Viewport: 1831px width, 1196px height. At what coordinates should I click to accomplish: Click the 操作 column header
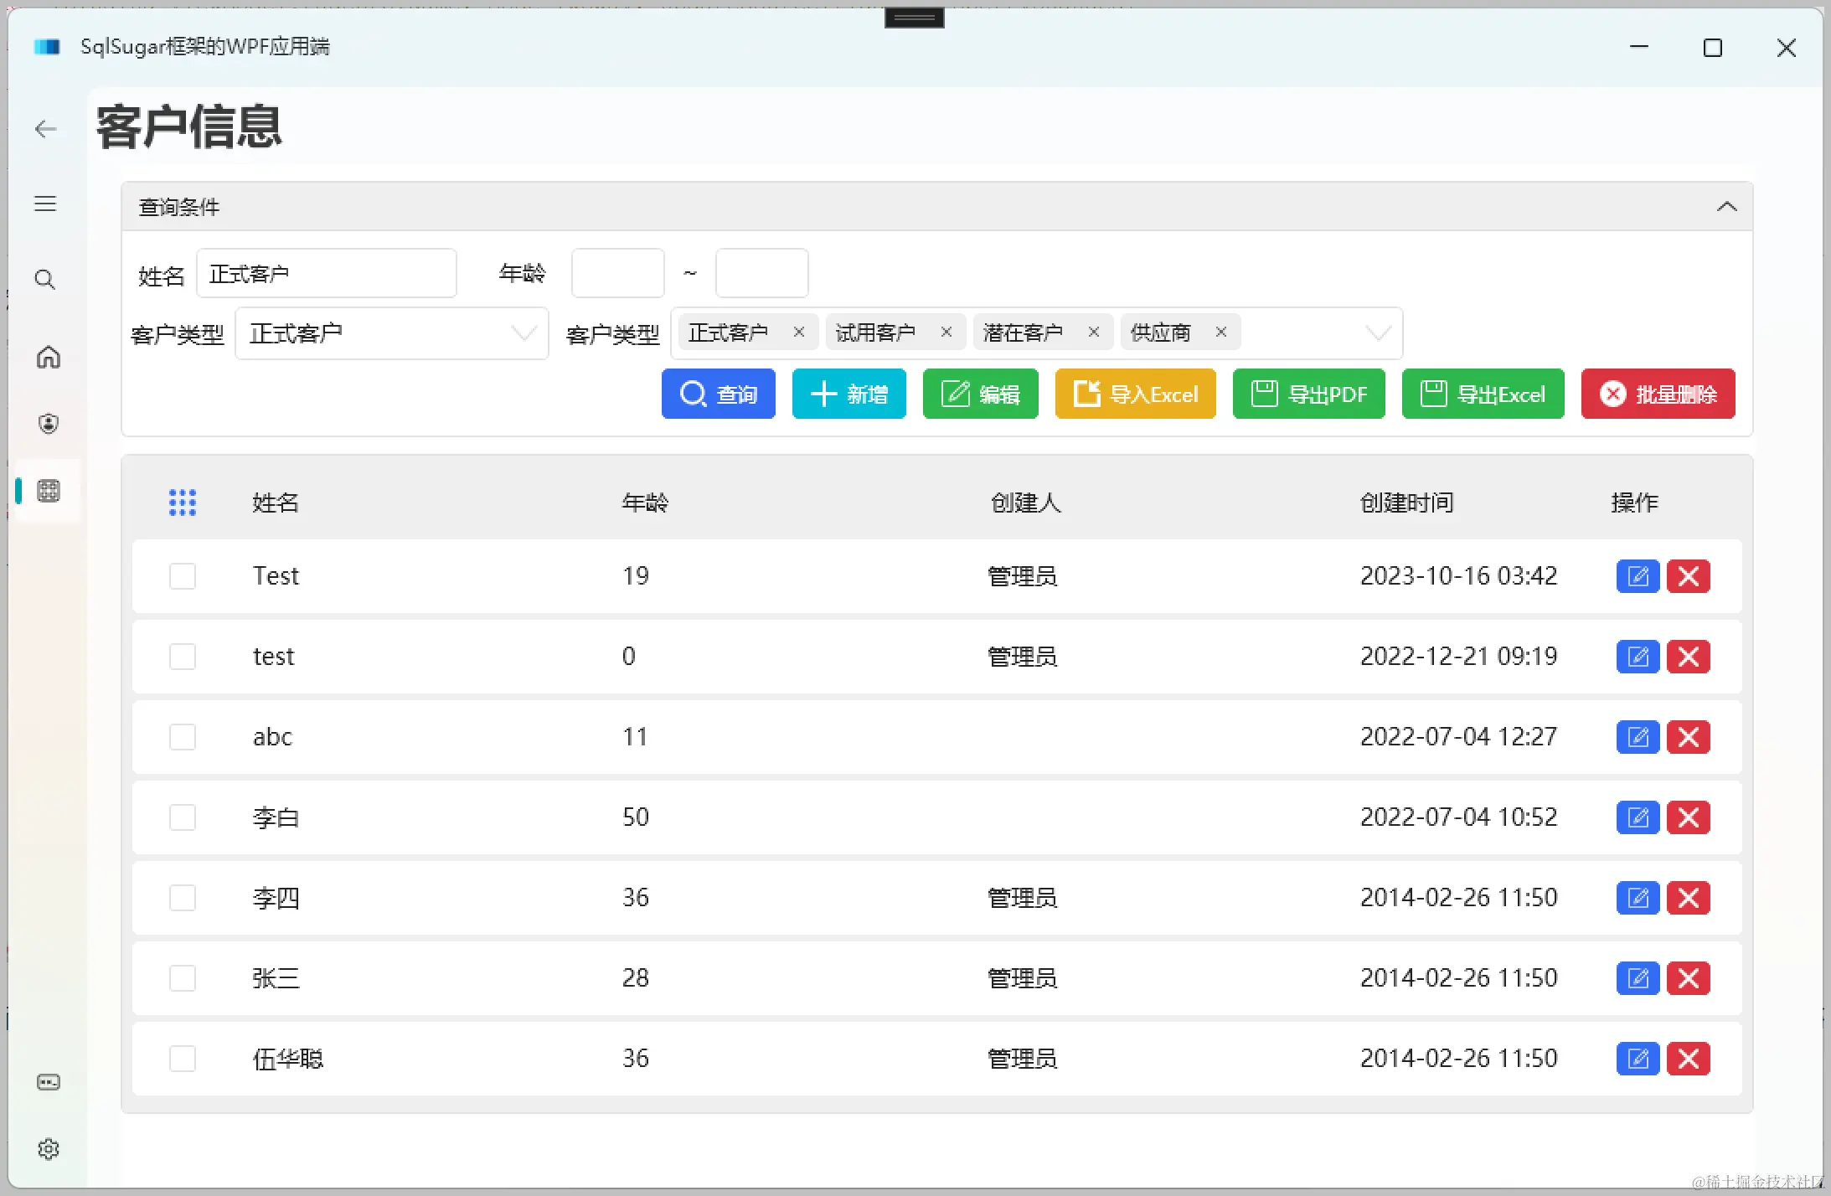coord(1635,503)
